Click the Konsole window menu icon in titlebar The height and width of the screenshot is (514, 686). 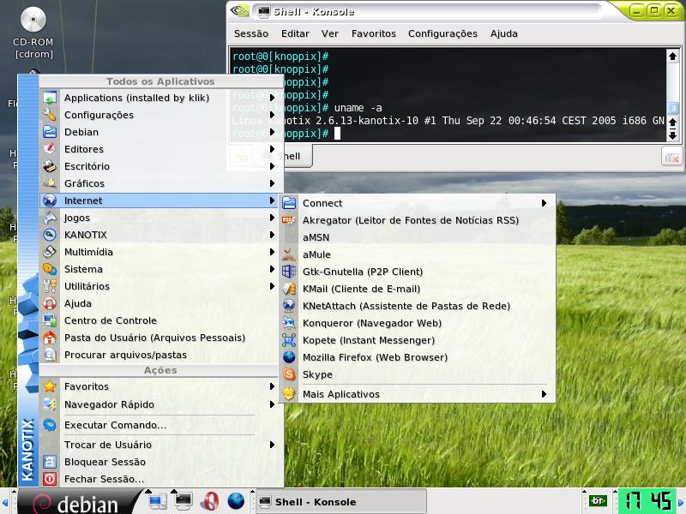240,11
